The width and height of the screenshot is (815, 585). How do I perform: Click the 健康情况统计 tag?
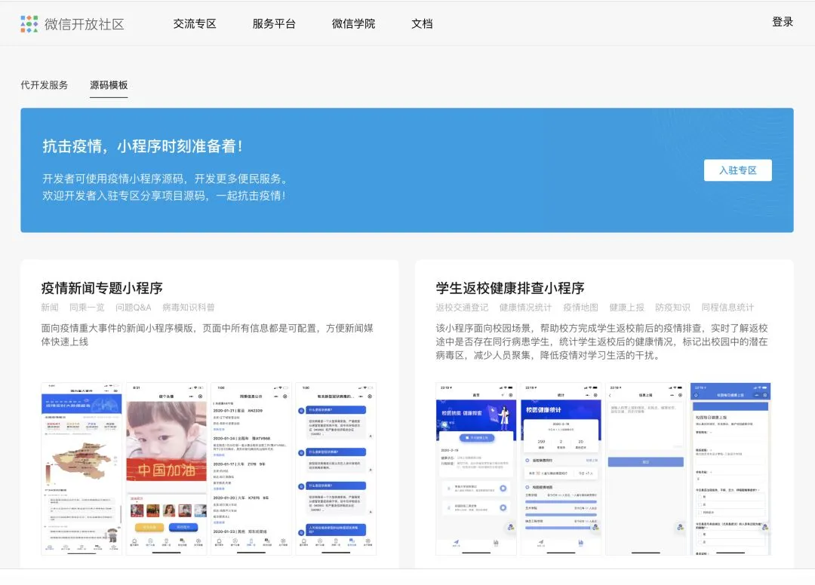525,308
